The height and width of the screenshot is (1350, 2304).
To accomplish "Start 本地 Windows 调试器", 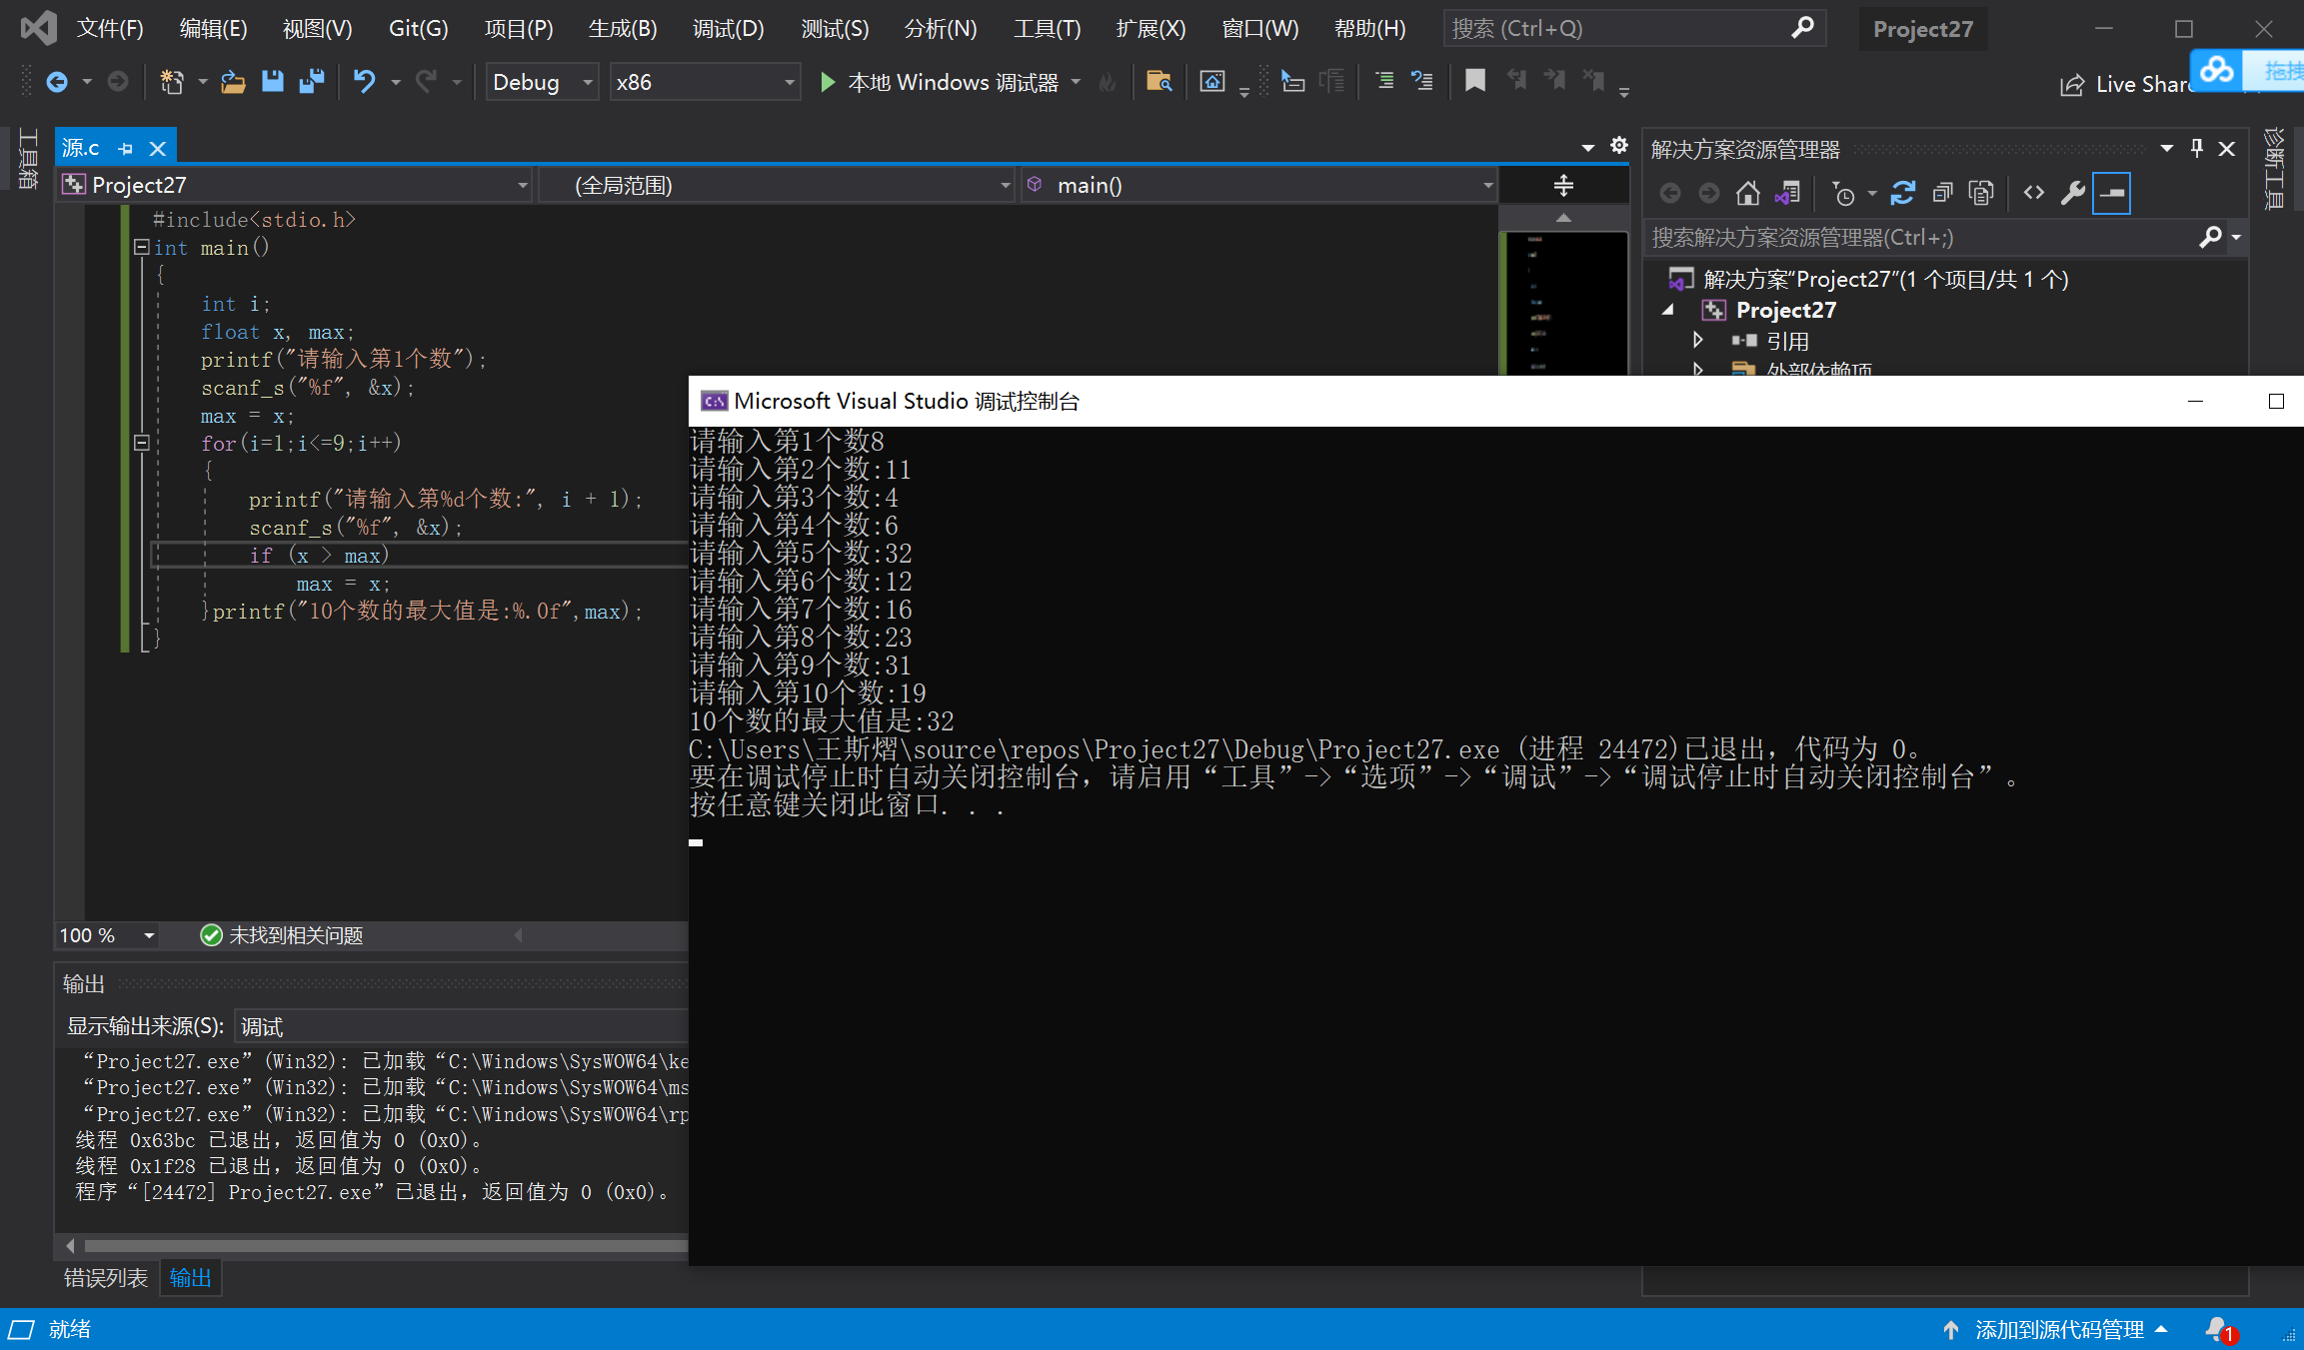I will [x=939, y=82].
